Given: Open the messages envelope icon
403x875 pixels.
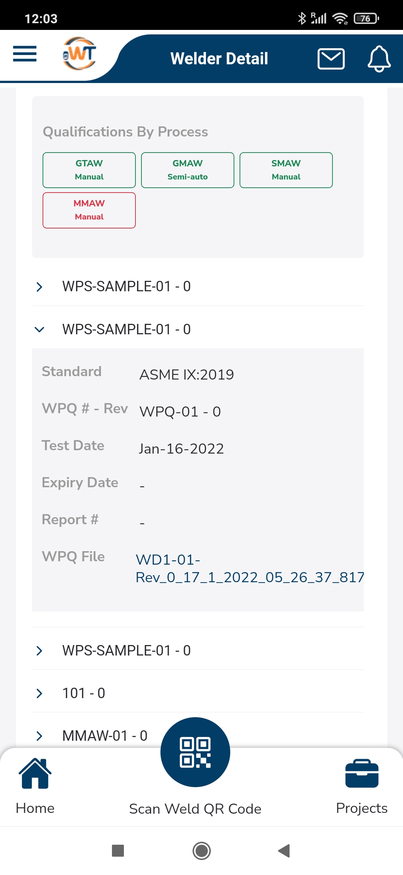Looking at the screenshot, I should 331,59.
